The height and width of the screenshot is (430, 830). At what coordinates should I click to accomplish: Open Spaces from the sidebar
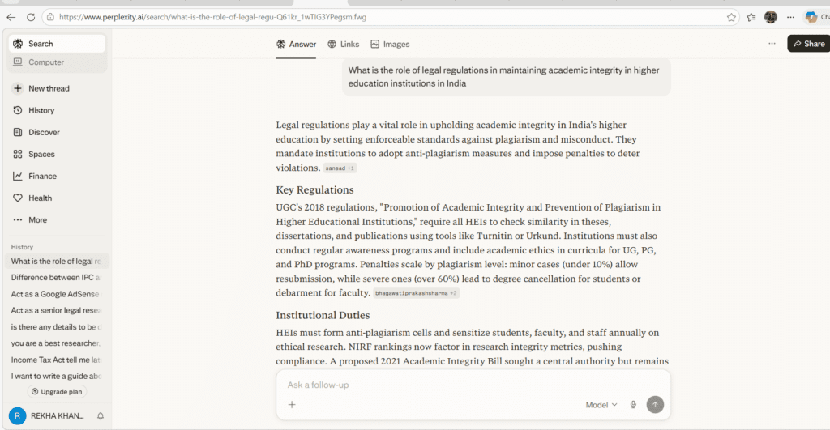pyautogui.click(x=41, y=154)
